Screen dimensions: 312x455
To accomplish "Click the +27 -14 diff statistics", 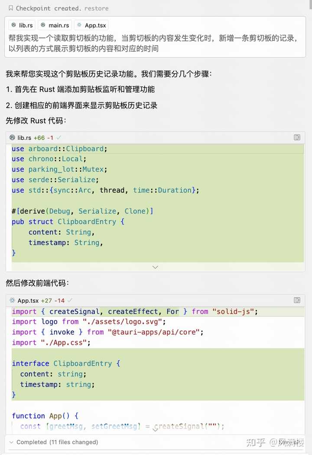I will coord(53,300).
